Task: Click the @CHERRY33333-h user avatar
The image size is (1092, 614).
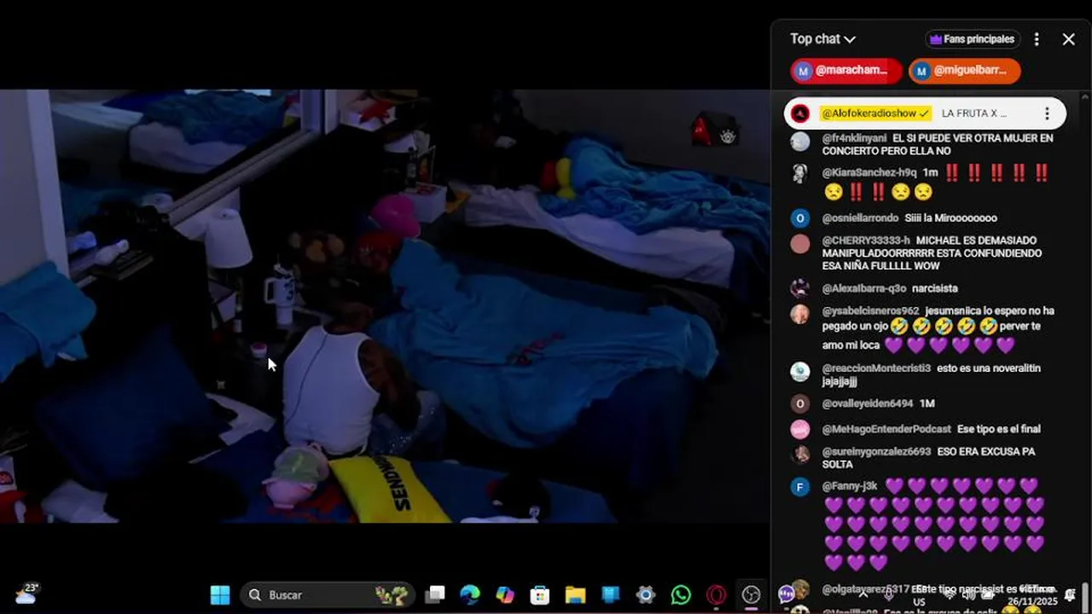Action: [799, 244]
